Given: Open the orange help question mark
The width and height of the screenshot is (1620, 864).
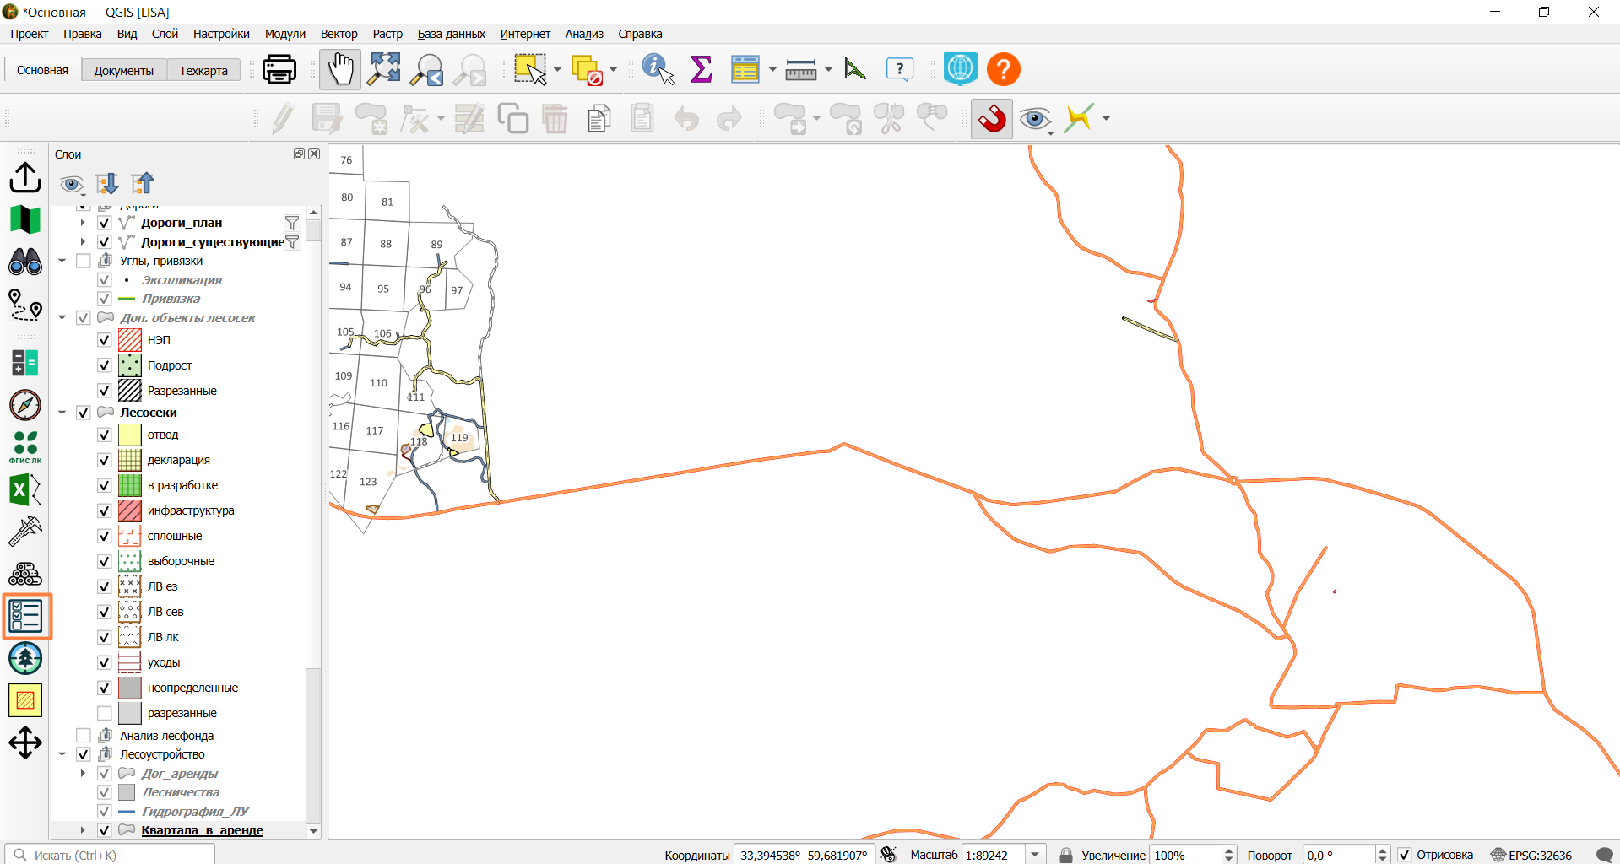Looking at the screenshot, I should point(1004,69).
